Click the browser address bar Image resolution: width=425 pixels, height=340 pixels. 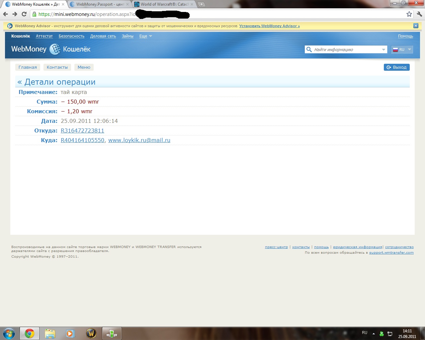pyautogui.click(x=219, y=14)
